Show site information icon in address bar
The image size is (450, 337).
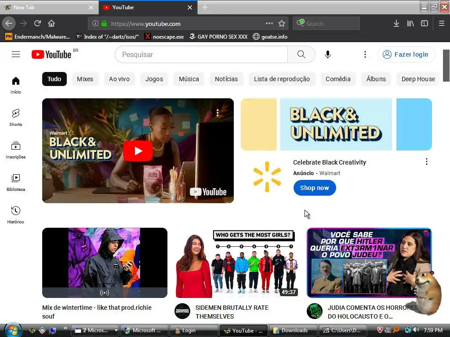pos(95,24)
